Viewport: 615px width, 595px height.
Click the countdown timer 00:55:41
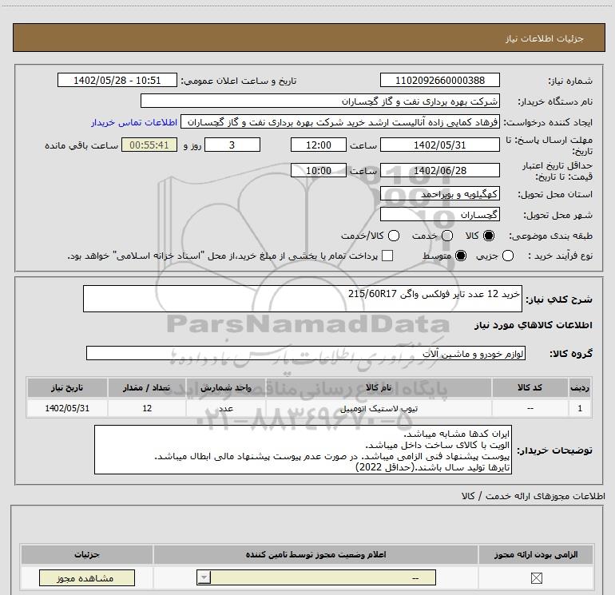[x=149, y=145]
